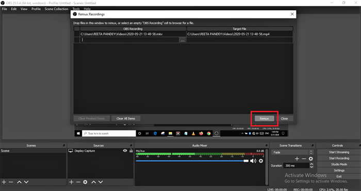
Task: Move the source up in the Sources panel
Action: [x=94, y=182]
